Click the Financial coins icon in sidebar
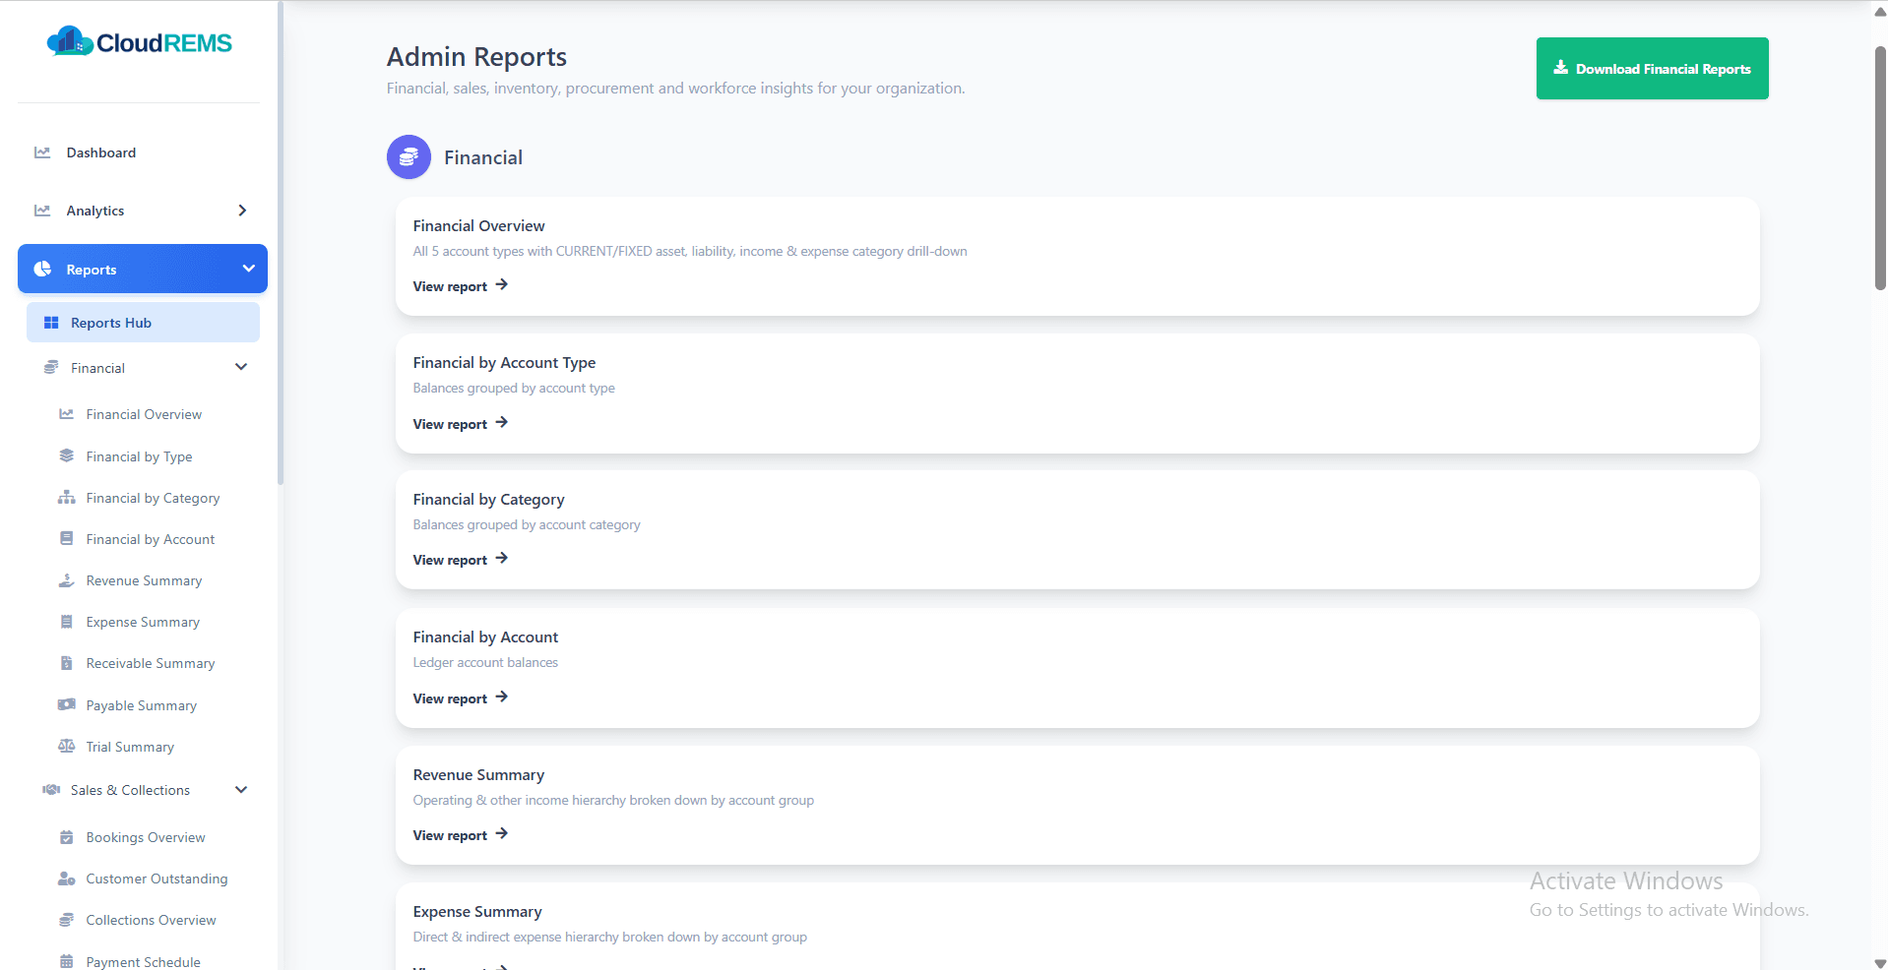The image size is (1888, 970). [x=51, y=367]
